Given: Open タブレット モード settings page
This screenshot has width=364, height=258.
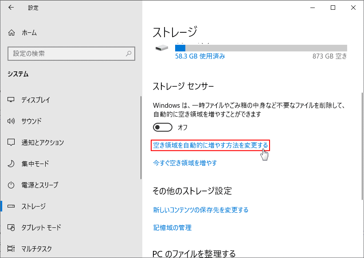Looking at the screenshot, I should [41, 227].
